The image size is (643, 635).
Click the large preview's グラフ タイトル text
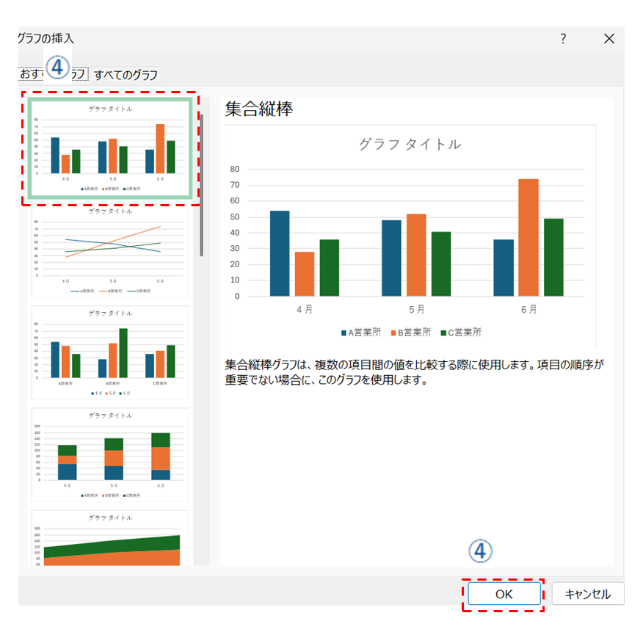(x=410, y=145)
